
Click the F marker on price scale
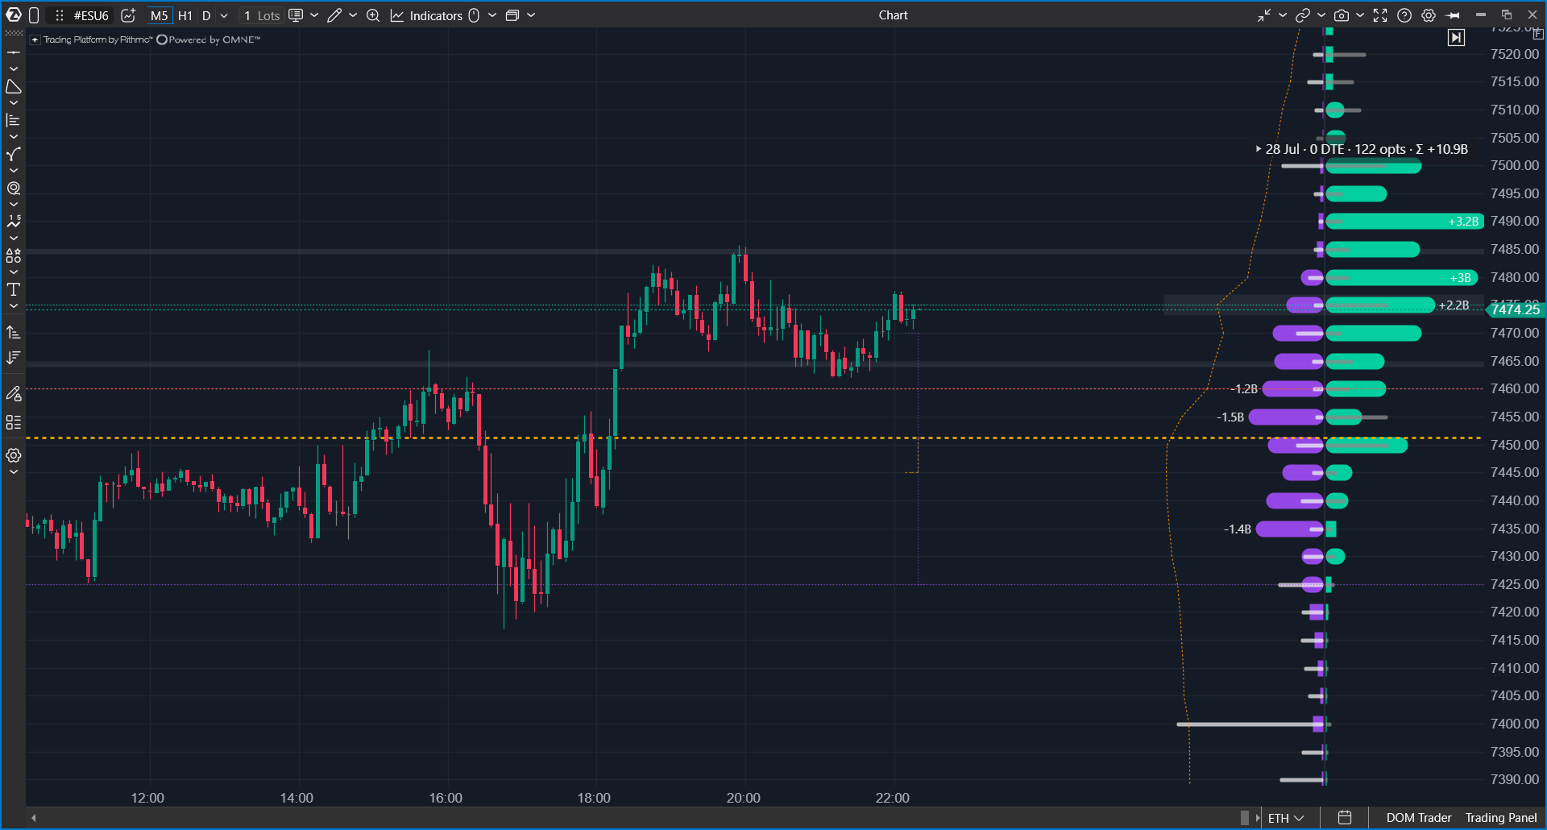pyautogui.click(x=1538, y=34)
